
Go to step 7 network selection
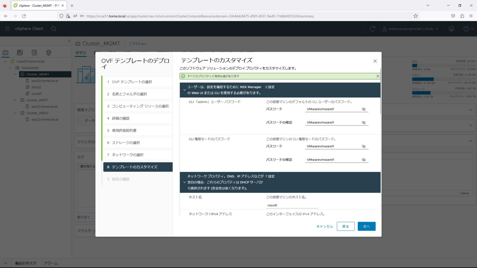tap(138, 155)
